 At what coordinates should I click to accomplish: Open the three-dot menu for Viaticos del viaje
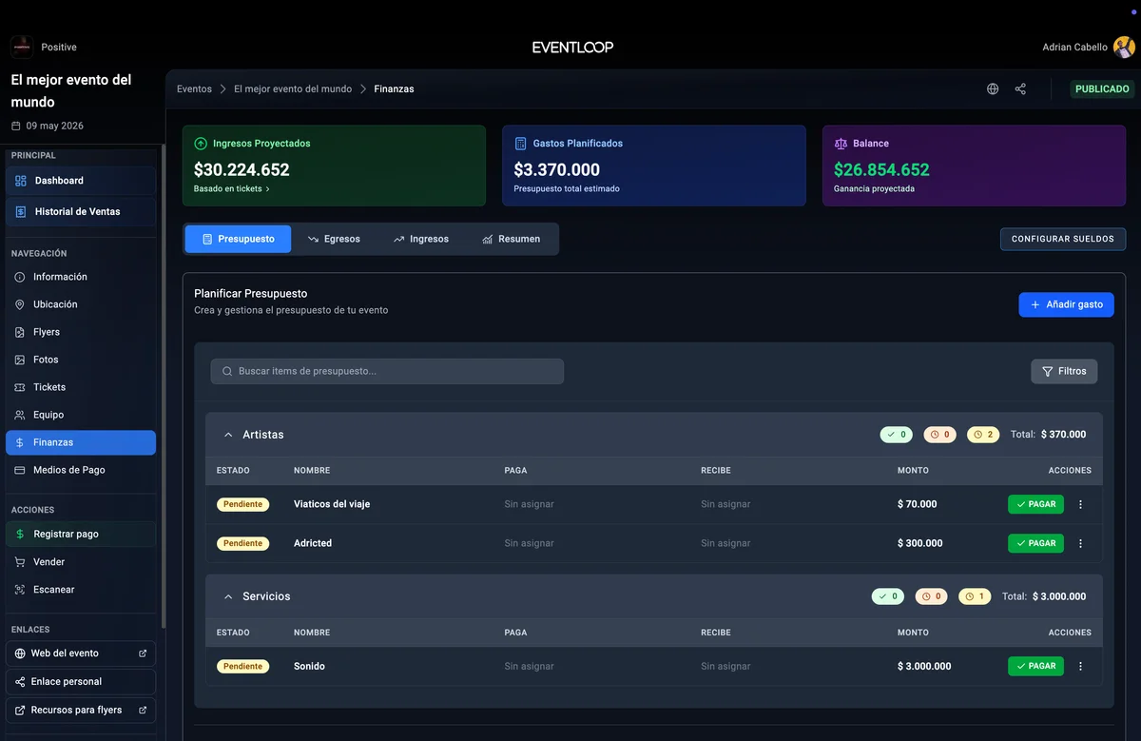point(1080,504)
